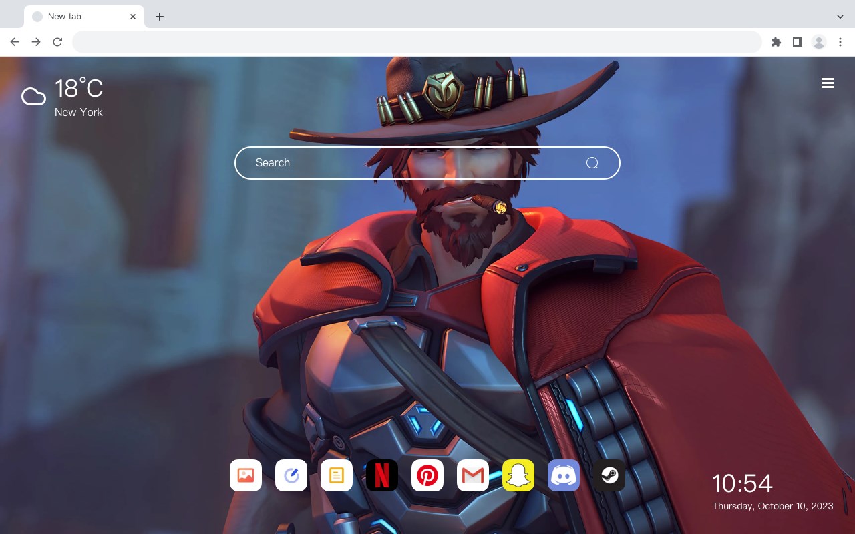The width and height of the screenshot is (855, 534).
Task: Open the hamburger menu on the page
Action: pos(828,83)
